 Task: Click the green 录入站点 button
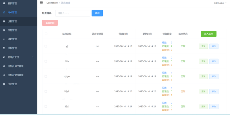[208, 34]
